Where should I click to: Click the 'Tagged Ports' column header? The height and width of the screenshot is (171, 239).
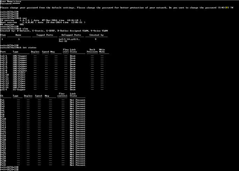click(x=45, y=35)
